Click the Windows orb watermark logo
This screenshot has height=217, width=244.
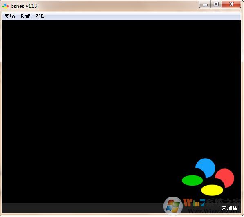pos(173,206)
